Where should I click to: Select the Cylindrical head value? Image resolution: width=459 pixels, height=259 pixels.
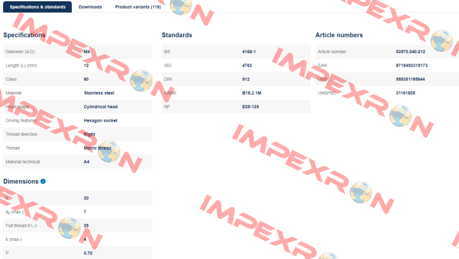pos(100,107)
